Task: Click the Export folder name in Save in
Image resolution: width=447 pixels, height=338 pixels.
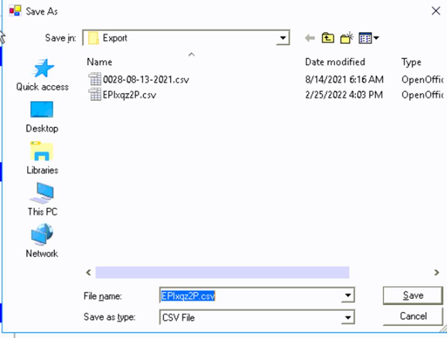Action: [115, 38]
